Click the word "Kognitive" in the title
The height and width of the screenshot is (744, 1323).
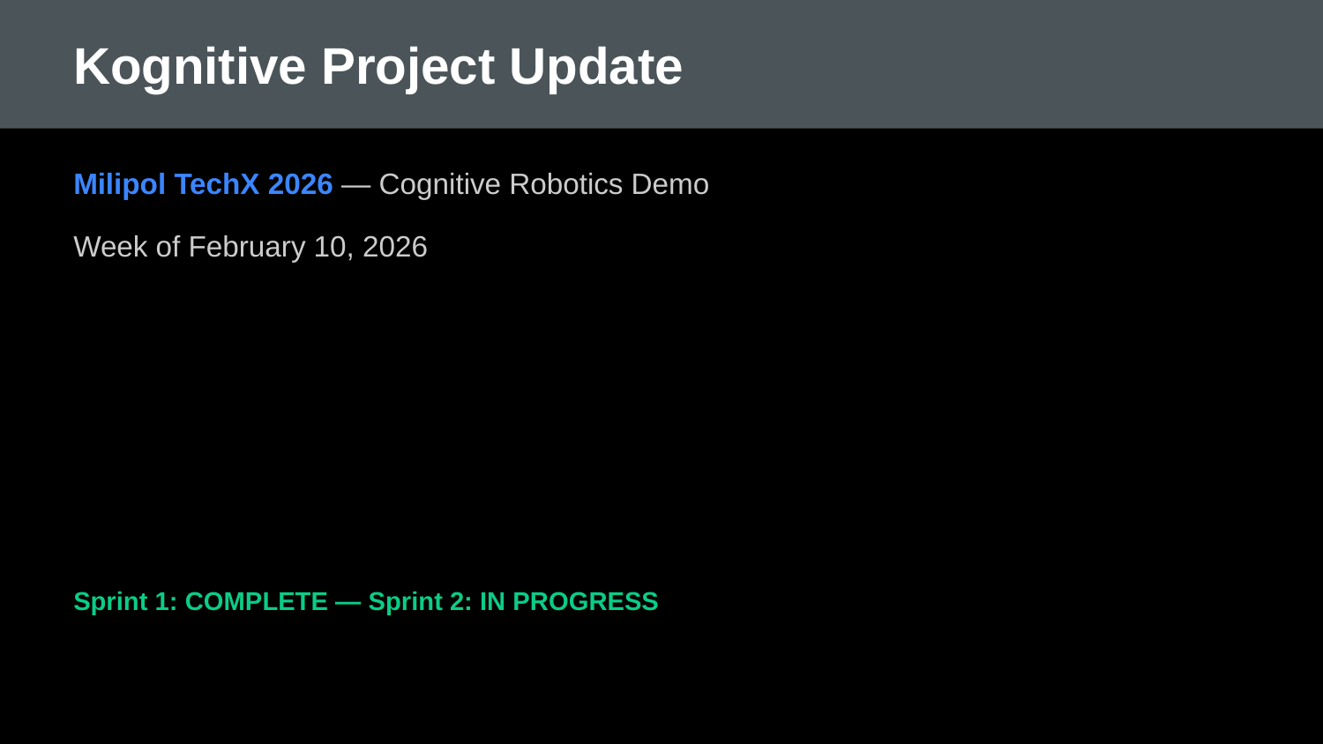click(190, 66)
